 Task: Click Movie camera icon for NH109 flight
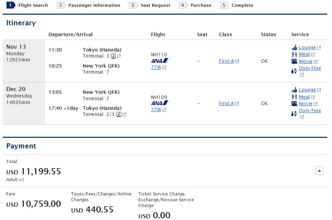[294, 104]
